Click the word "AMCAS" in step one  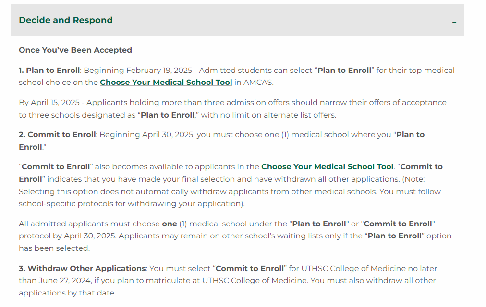(x=260, y=83)
